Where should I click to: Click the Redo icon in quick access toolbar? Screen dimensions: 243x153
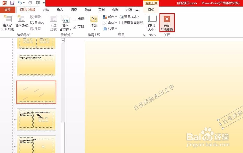point(30,3)
